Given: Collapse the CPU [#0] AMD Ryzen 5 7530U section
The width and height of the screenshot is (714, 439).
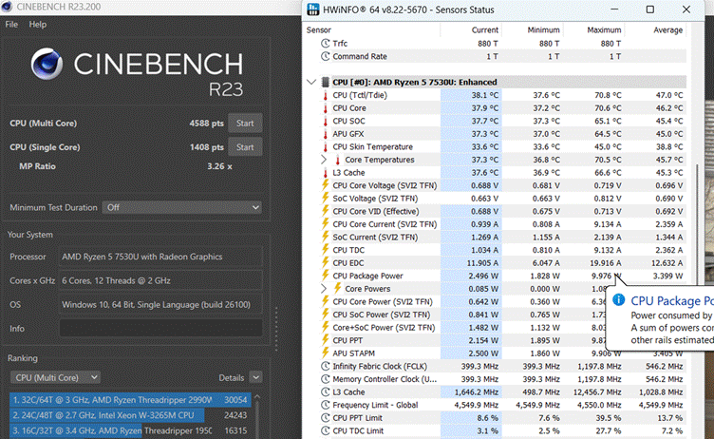Looking at the screenshot, I should pyautogui.click(x=311, y=82).
